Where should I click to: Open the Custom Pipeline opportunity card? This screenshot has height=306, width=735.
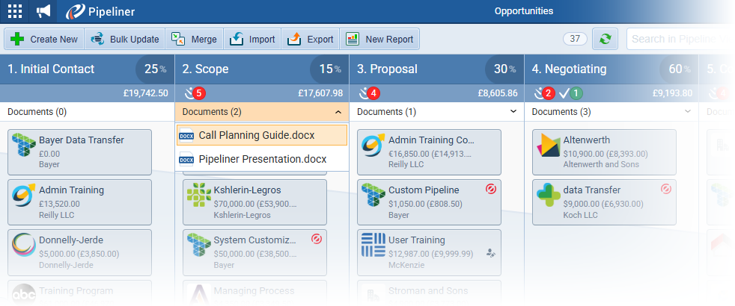click(x=430, y=202)
